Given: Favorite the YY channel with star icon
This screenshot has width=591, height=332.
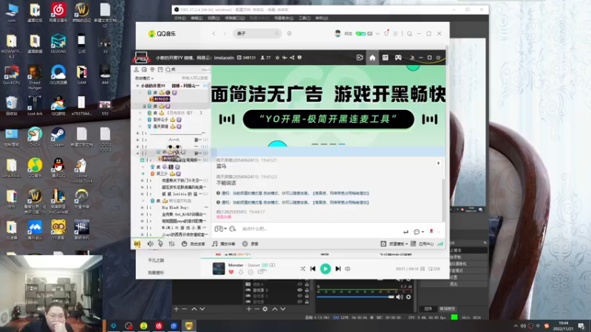Looking at the screenshot, I should (x=278, y=58).
